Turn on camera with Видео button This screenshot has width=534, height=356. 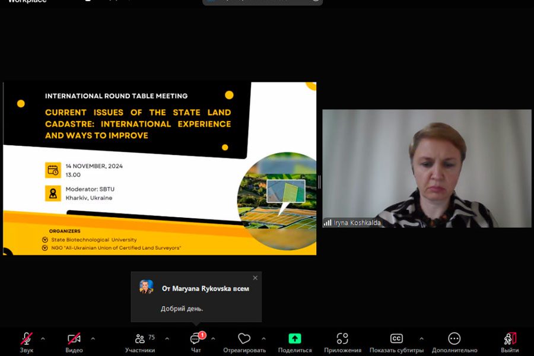click(x=74, y=342)
